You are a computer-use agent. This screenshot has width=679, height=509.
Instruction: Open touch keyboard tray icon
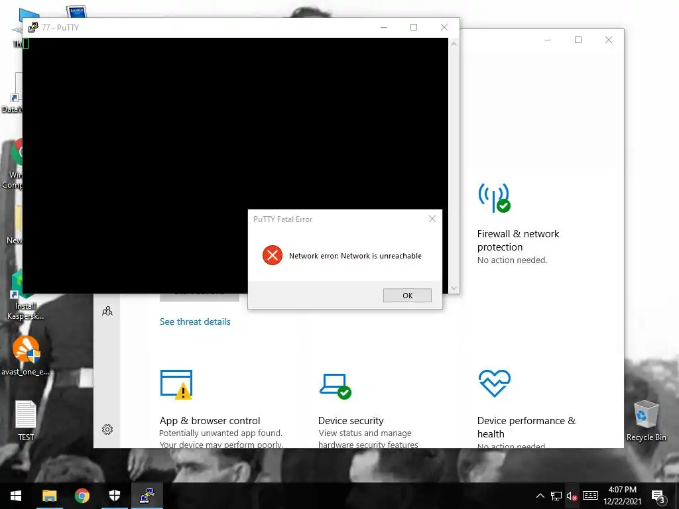click(x=590, y=496)
